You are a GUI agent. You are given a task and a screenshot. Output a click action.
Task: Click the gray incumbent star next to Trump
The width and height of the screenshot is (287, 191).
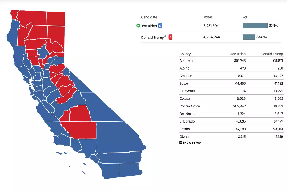click(166, 36)
